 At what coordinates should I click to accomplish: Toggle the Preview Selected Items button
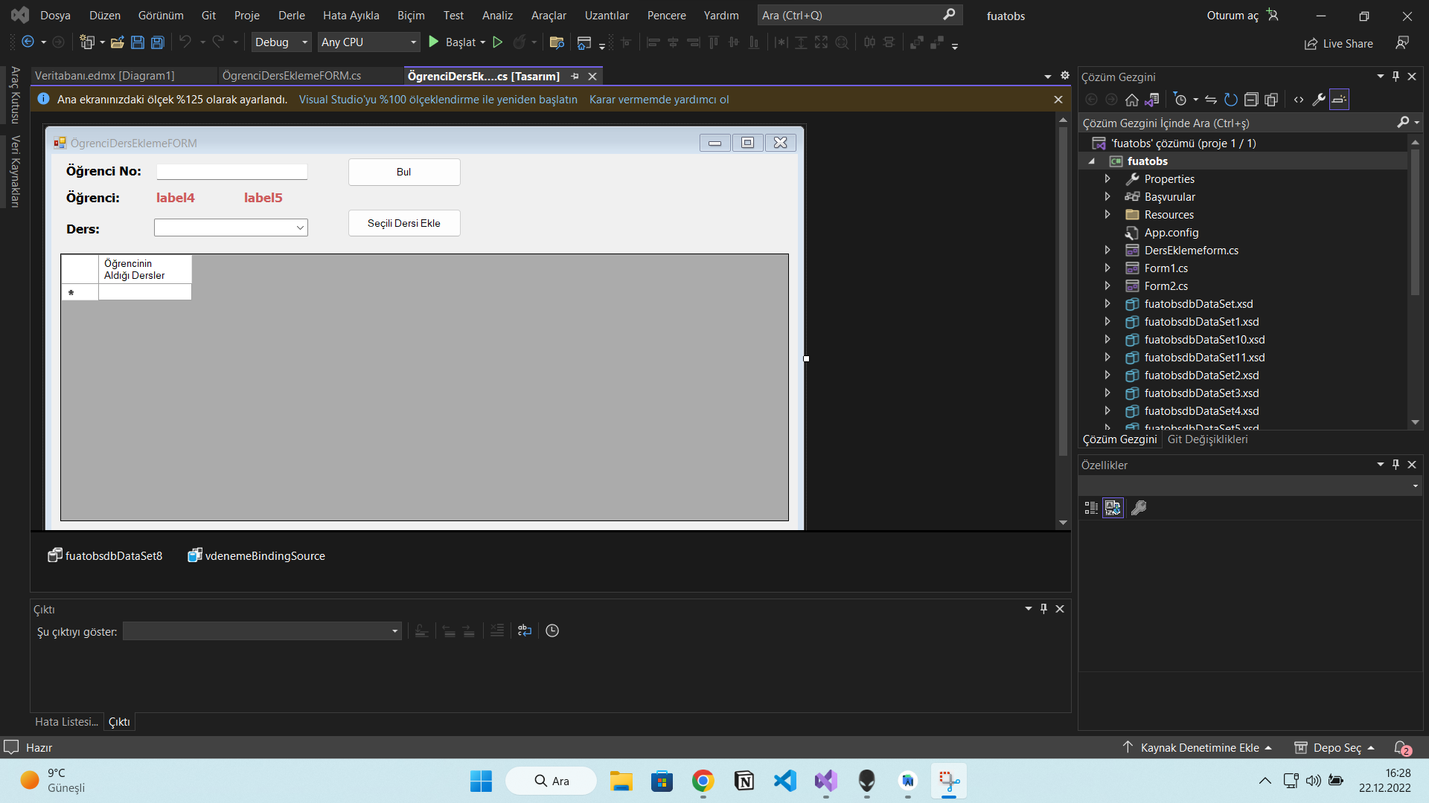1339,100
